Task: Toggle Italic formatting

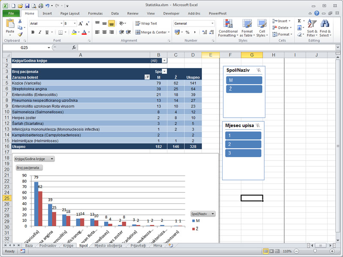Action: (40, 33)
